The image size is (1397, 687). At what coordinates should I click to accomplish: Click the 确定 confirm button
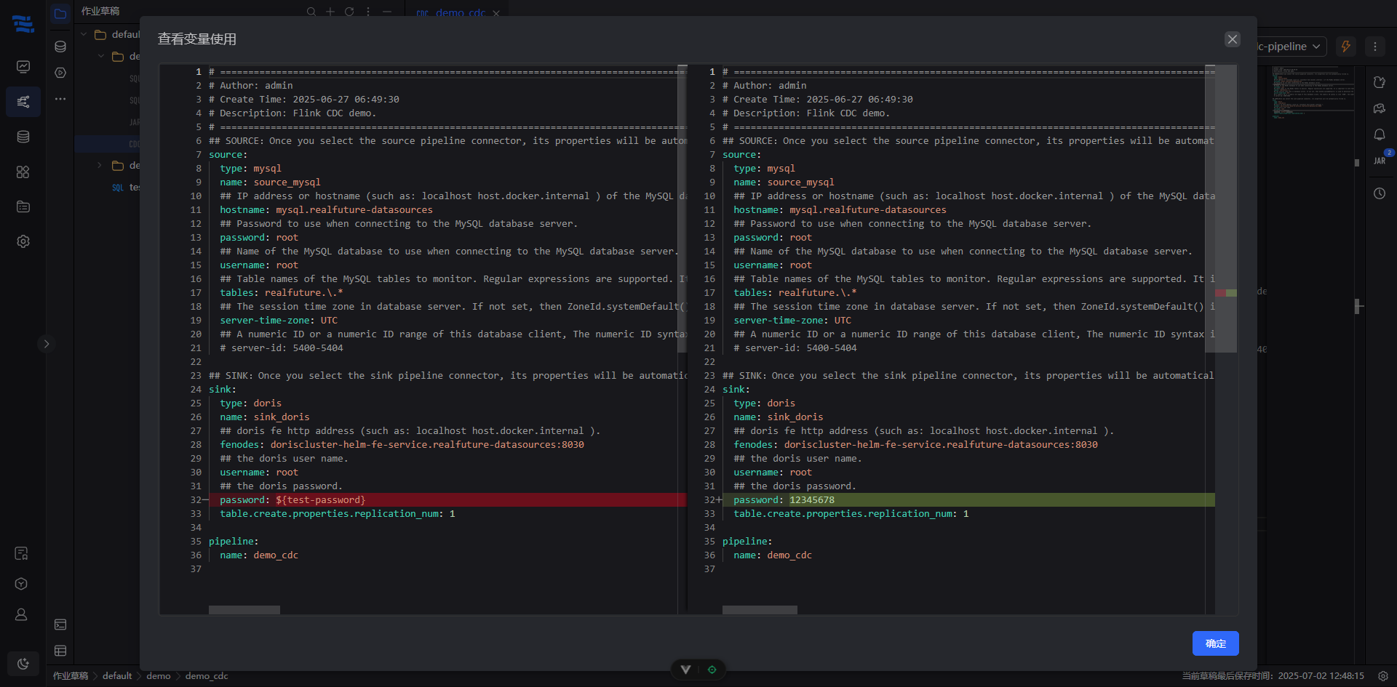point(1215,643)
